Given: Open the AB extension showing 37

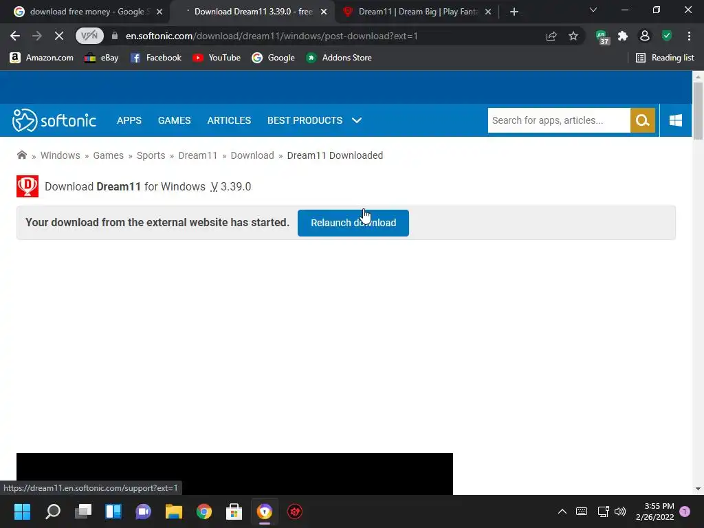Looking at the screenshot, I should 602,37.
